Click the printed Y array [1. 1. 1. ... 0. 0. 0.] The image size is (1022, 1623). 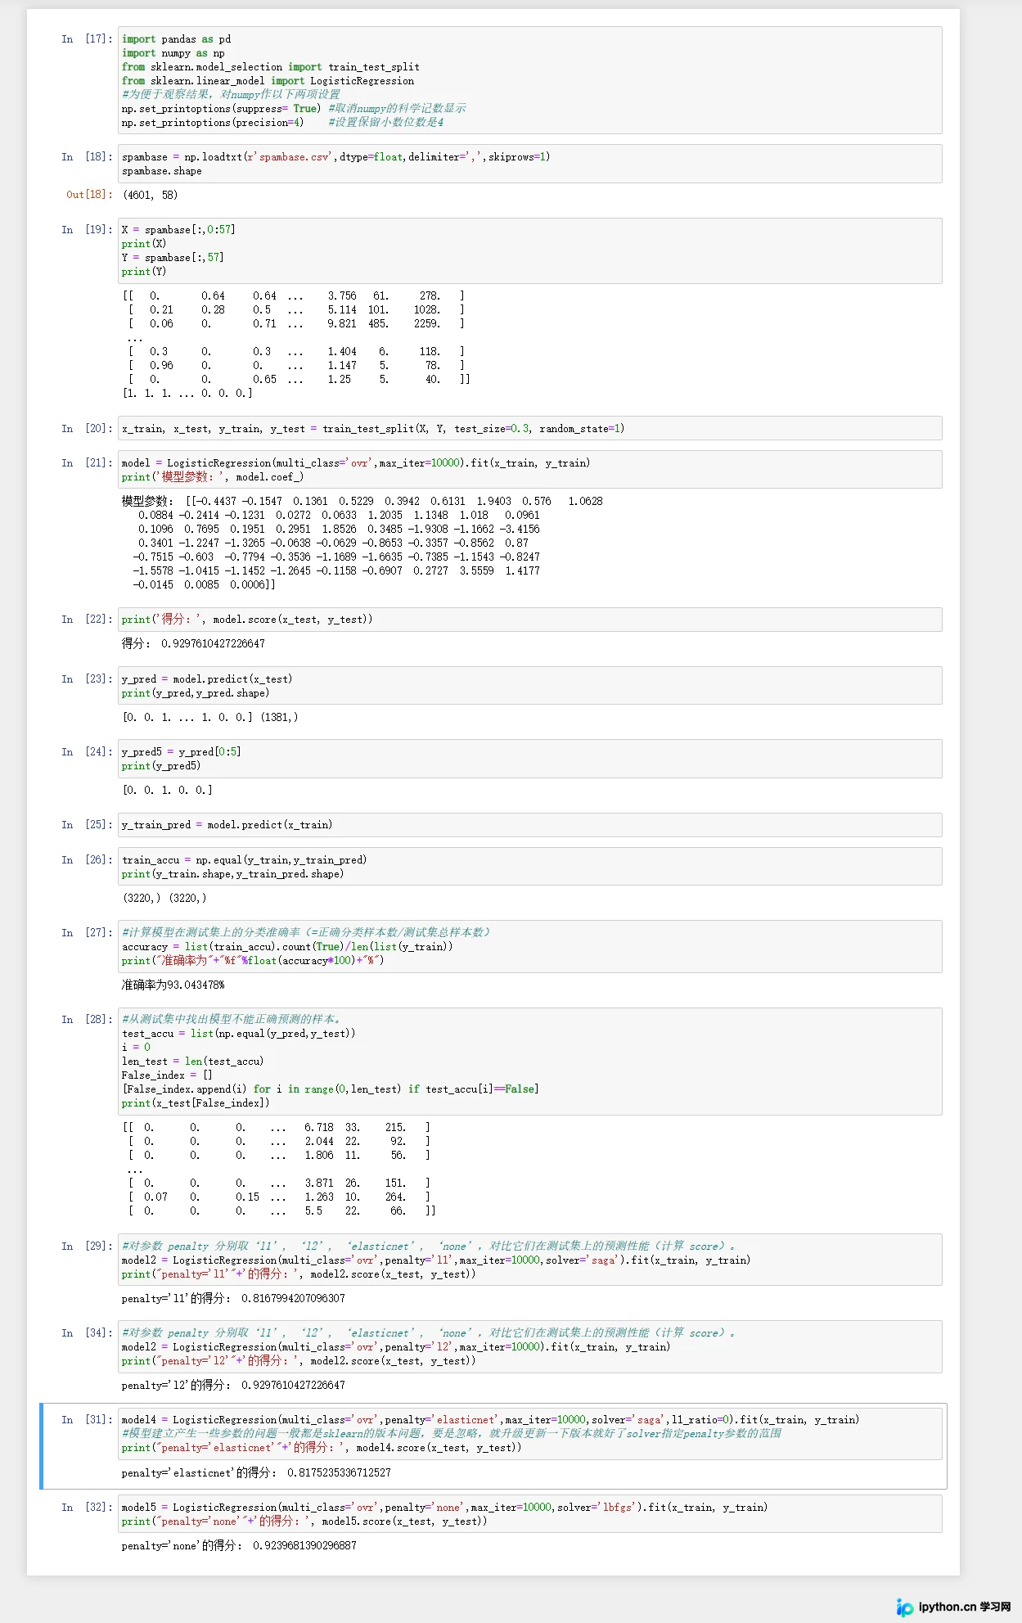coord(187,393)
